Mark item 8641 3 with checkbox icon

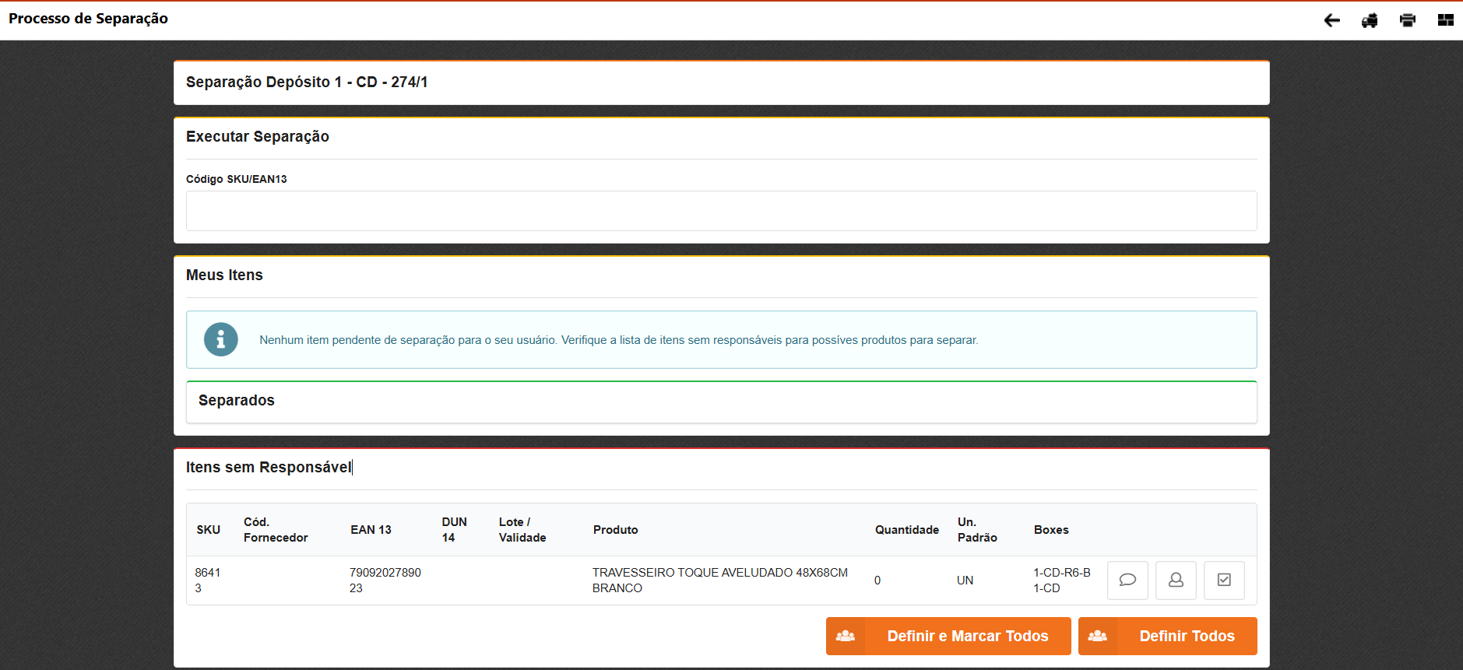tap(1224, 581)
